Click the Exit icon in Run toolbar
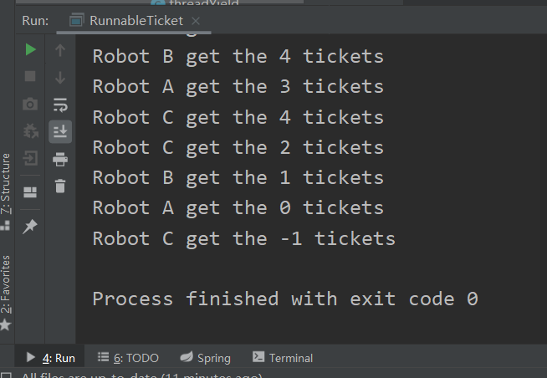547x378 pixels. 31,157
